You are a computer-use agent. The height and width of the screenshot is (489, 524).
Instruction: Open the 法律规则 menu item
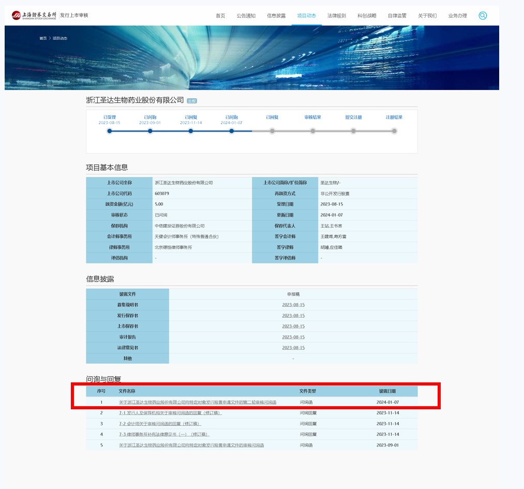click(337, 16)
